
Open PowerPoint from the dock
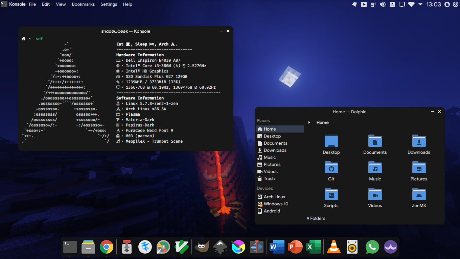295,247
